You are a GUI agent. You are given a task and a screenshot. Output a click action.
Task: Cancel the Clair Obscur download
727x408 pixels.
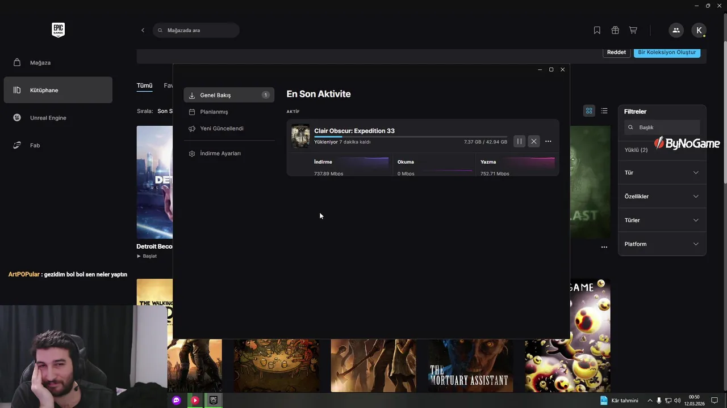pos(534,141)
